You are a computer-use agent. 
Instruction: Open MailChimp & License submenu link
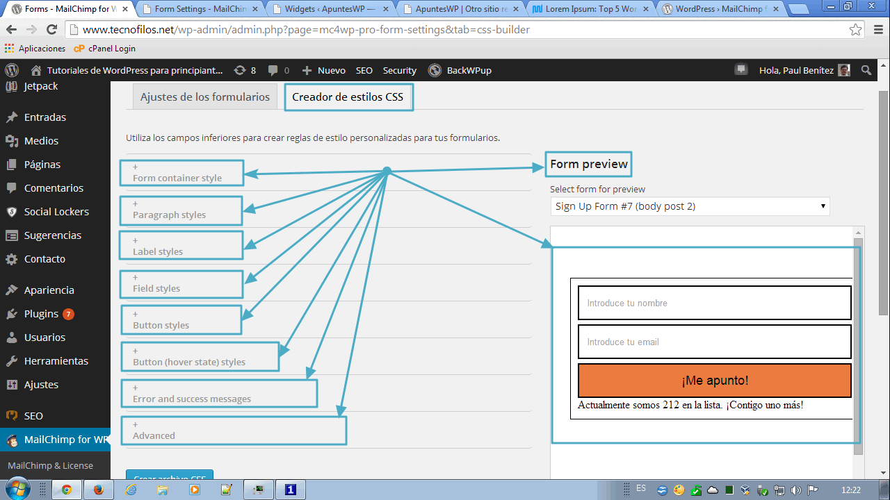(x=50, y=465)
